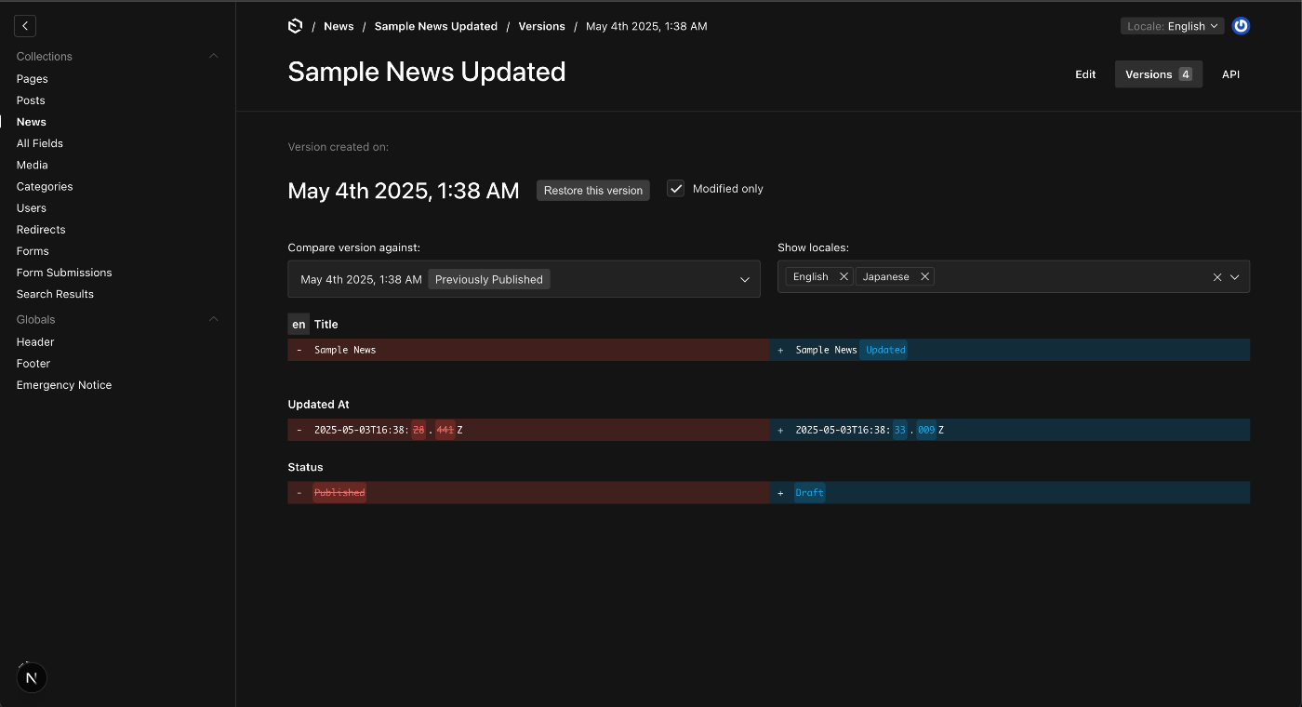Open Media collection in sidebar
Image resolution: width=1302 pixels, height=707 pixels.
(x=32, y=165)
